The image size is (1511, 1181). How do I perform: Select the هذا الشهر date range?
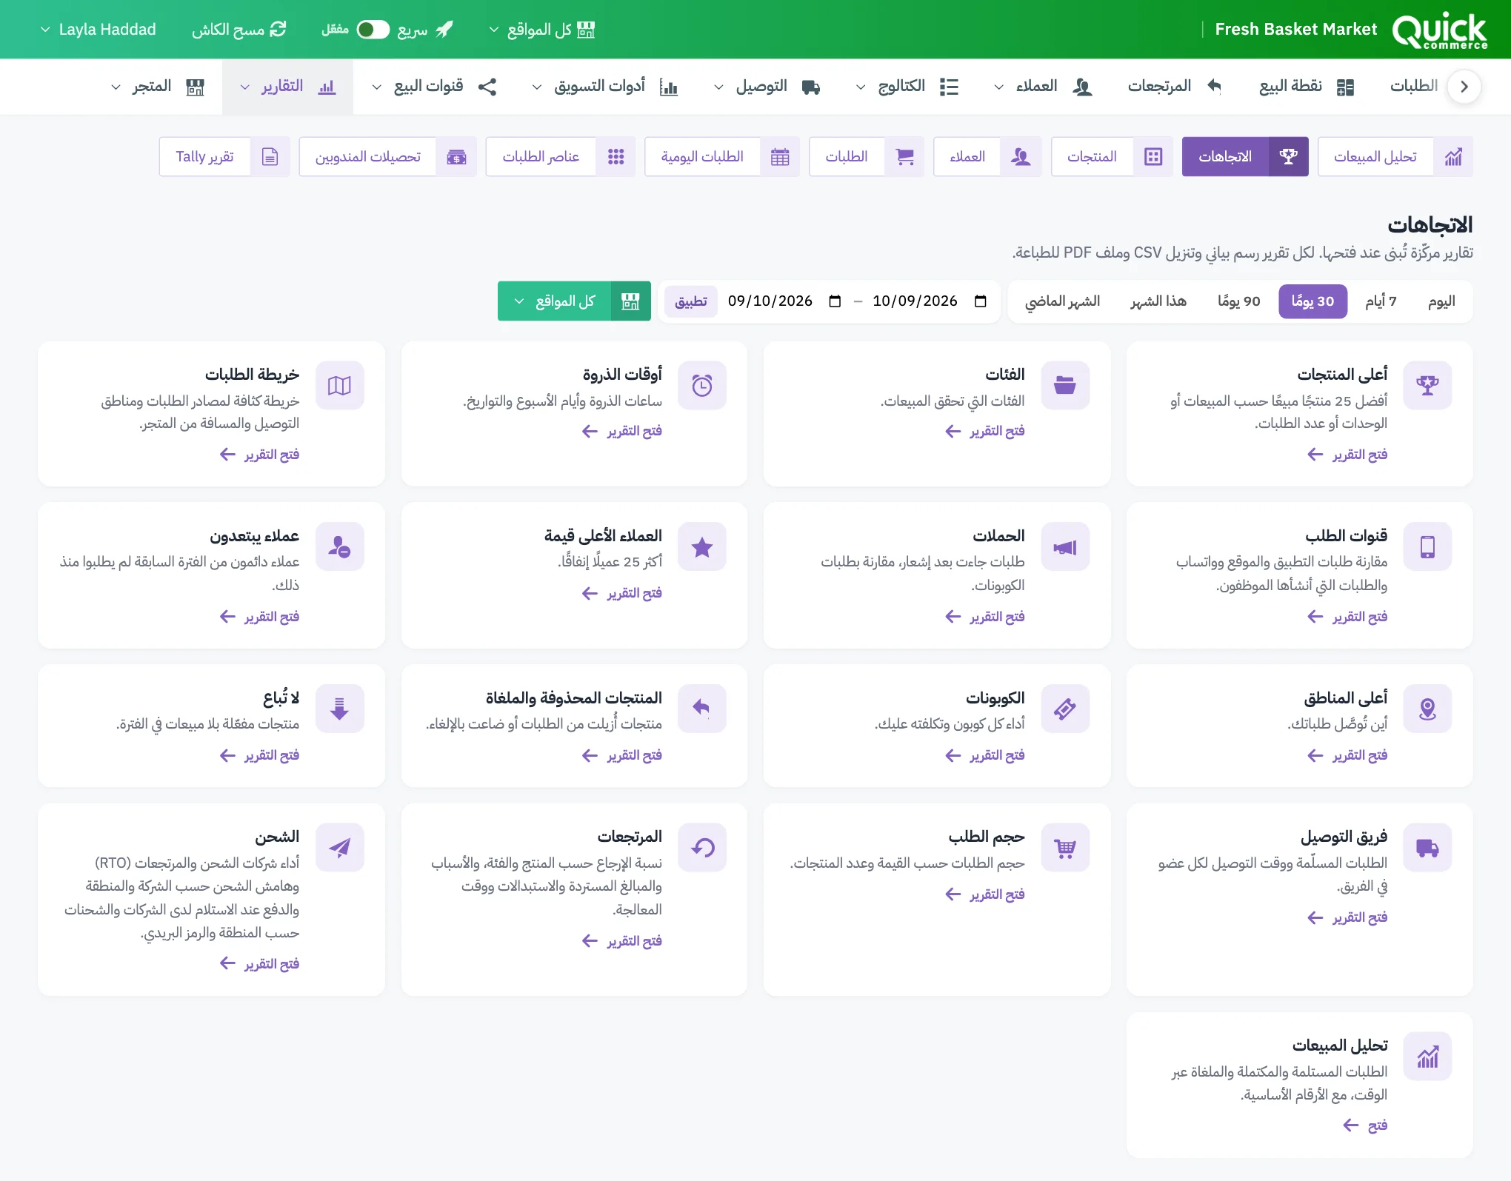pyautogui.click(x=1158, y=301)
